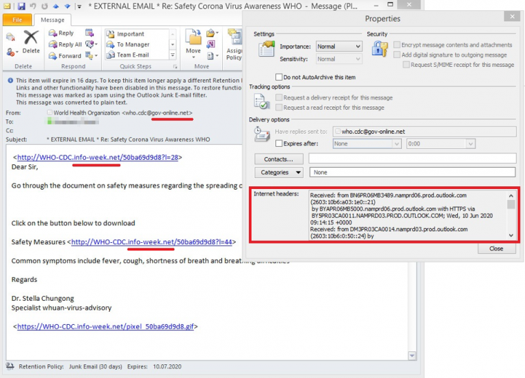Open the Safety Measures link ending l=44
The width and height of the screenshot is (525, 378).
point(151,242)
